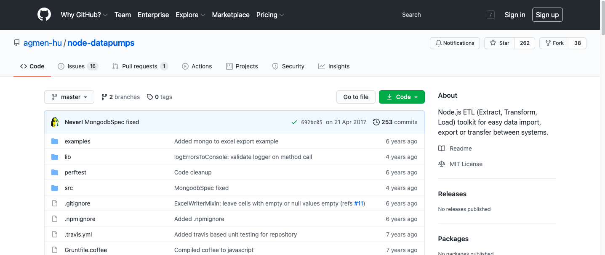
Task: Click the GitHub octocat logo
Action: [x=44, y=15]
